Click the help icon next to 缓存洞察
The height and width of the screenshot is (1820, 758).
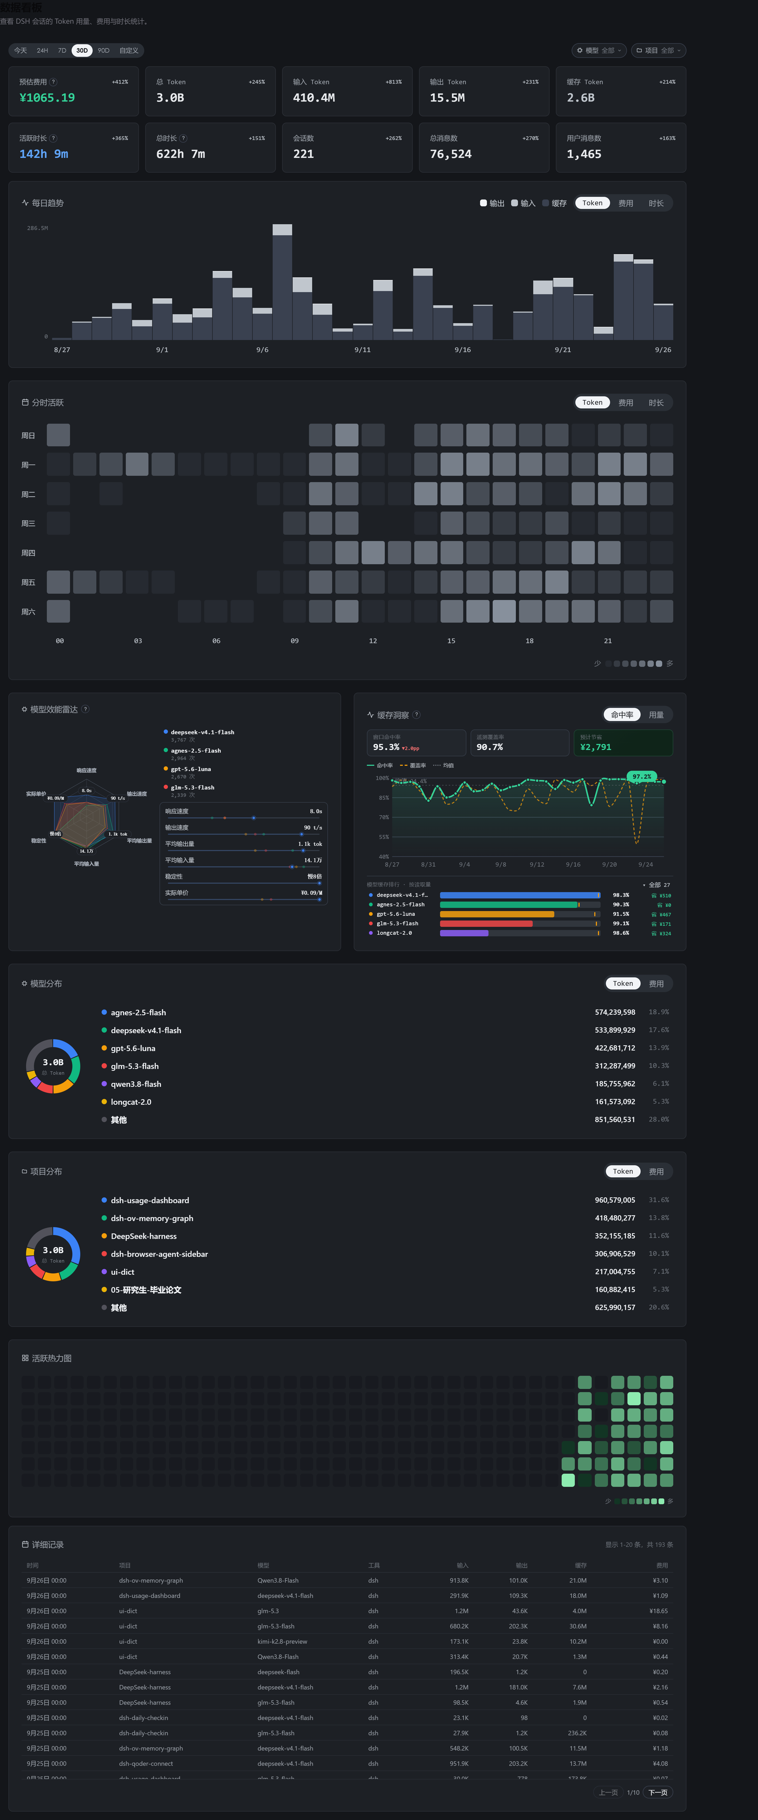coord(417,715)
